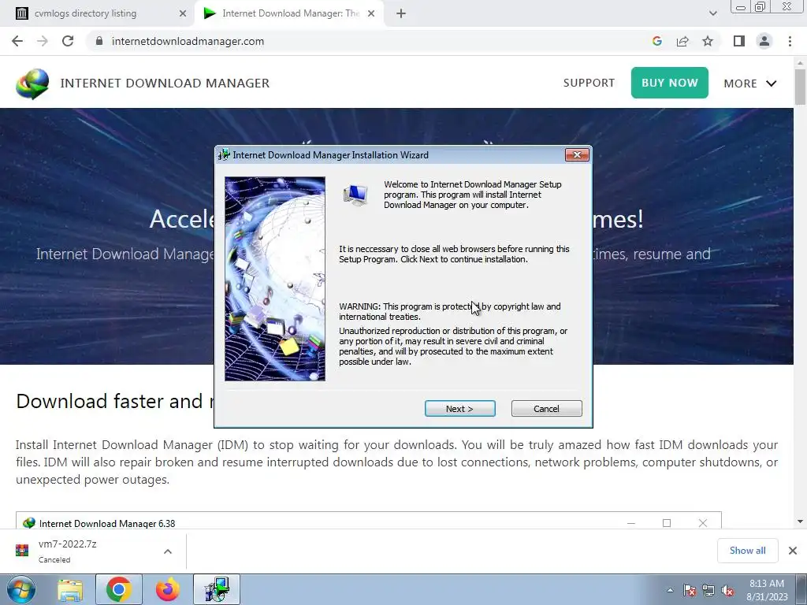Screen dimensions: 807x605
Task: Click the Download faster heading text
Action: 113,401
